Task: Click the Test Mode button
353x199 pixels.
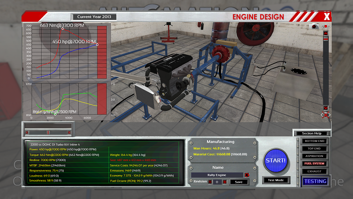Action: [276, 180]
